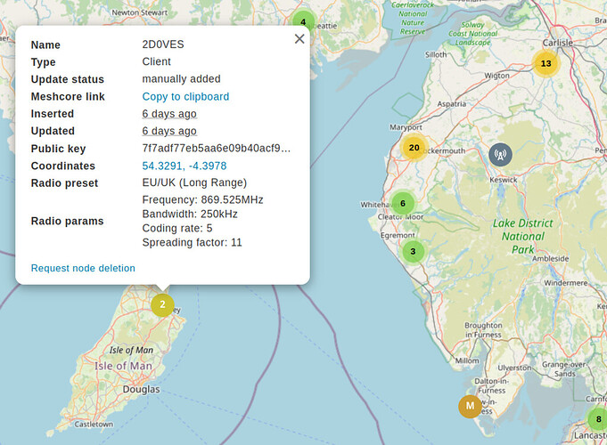Viewport: 607px width, 445px height.
Task: Click the truncated public key value
Action: (216, 149)
